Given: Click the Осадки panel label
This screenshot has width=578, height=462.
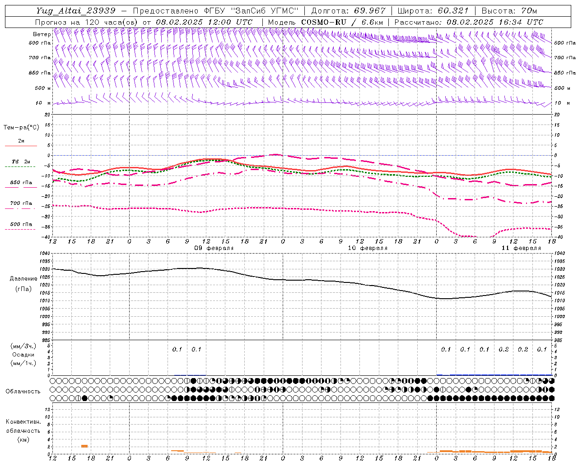Looking at the screenshot, I should coord(23,355).
